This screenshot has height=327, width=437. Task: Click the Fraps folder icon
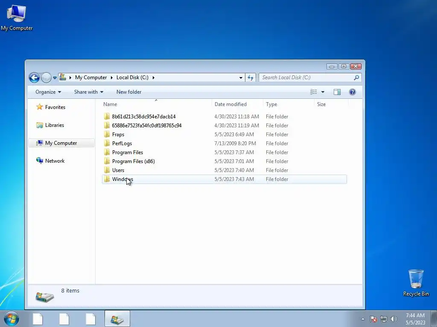pyautogui.click(x=107, y=134)
